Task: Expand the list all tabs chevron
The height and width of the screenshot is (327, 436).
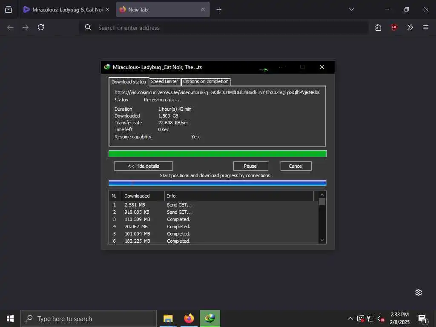Action: coord(351,9)
